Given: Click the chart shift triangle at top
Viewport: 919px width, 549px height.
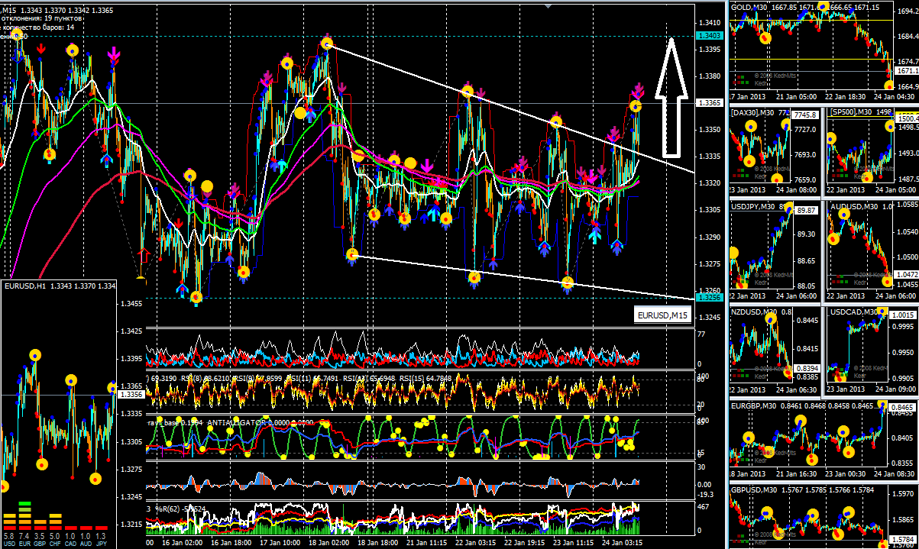Looking at the screenshot, I should (547, 4).
